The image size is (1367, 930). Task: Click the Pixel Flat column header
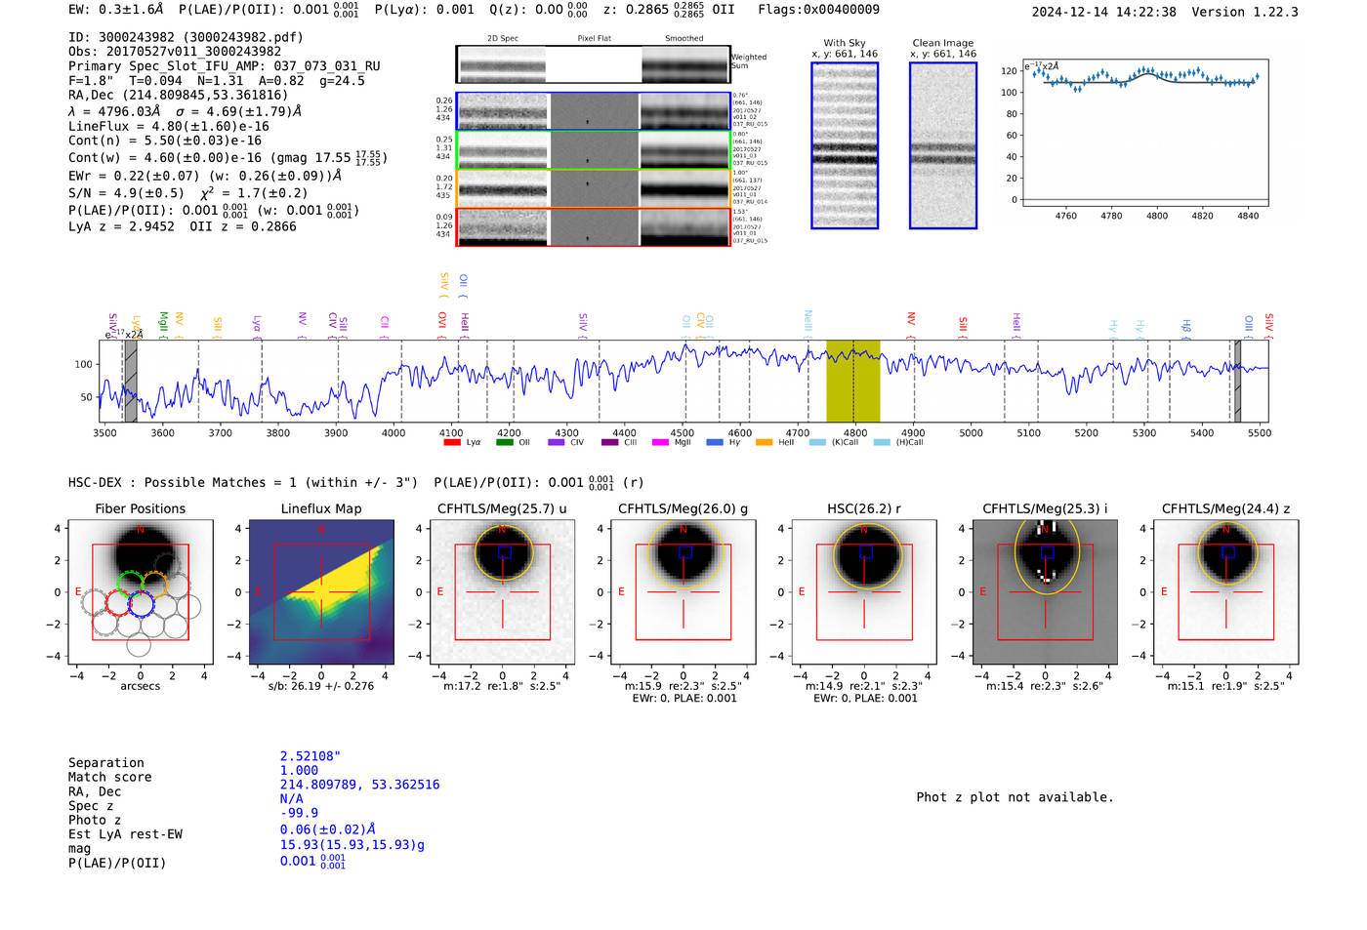(594, 38)
